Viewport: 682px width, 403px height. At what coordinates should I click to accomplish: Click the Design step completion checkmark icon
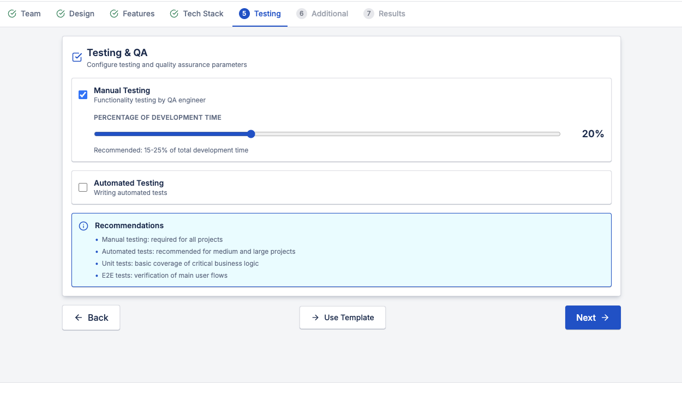tap(60, 13)
